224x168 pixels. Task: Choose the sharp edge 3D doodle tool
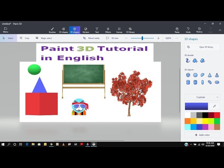(195, 61)
